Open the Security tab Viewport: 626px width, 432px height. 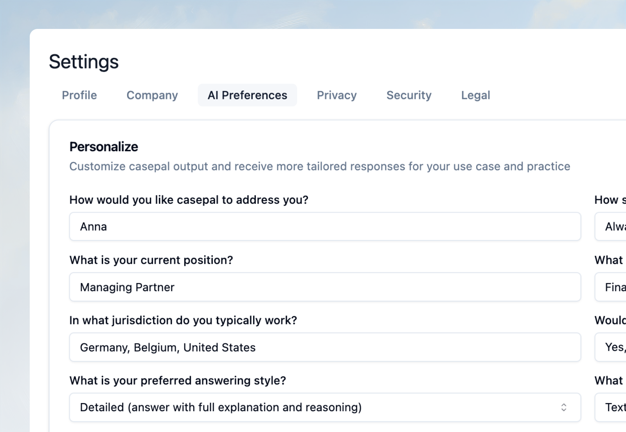[x=409, y=95]
